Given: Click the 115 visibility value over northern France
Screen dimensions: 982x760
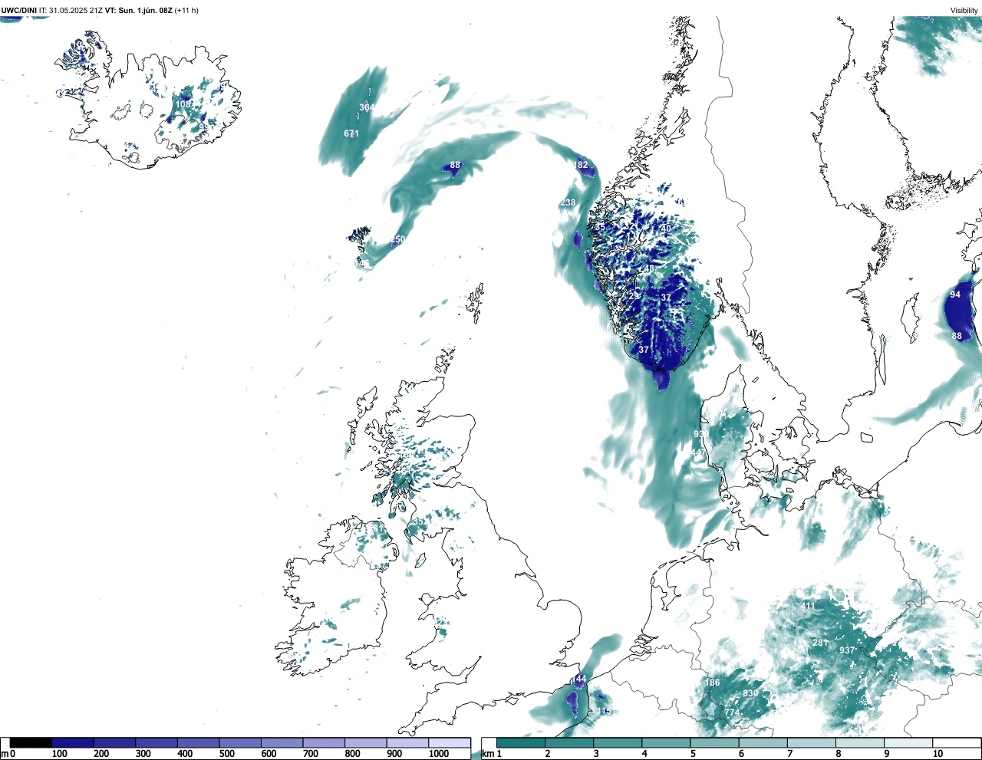Looking at the screenshot, I should coord(605,712).
